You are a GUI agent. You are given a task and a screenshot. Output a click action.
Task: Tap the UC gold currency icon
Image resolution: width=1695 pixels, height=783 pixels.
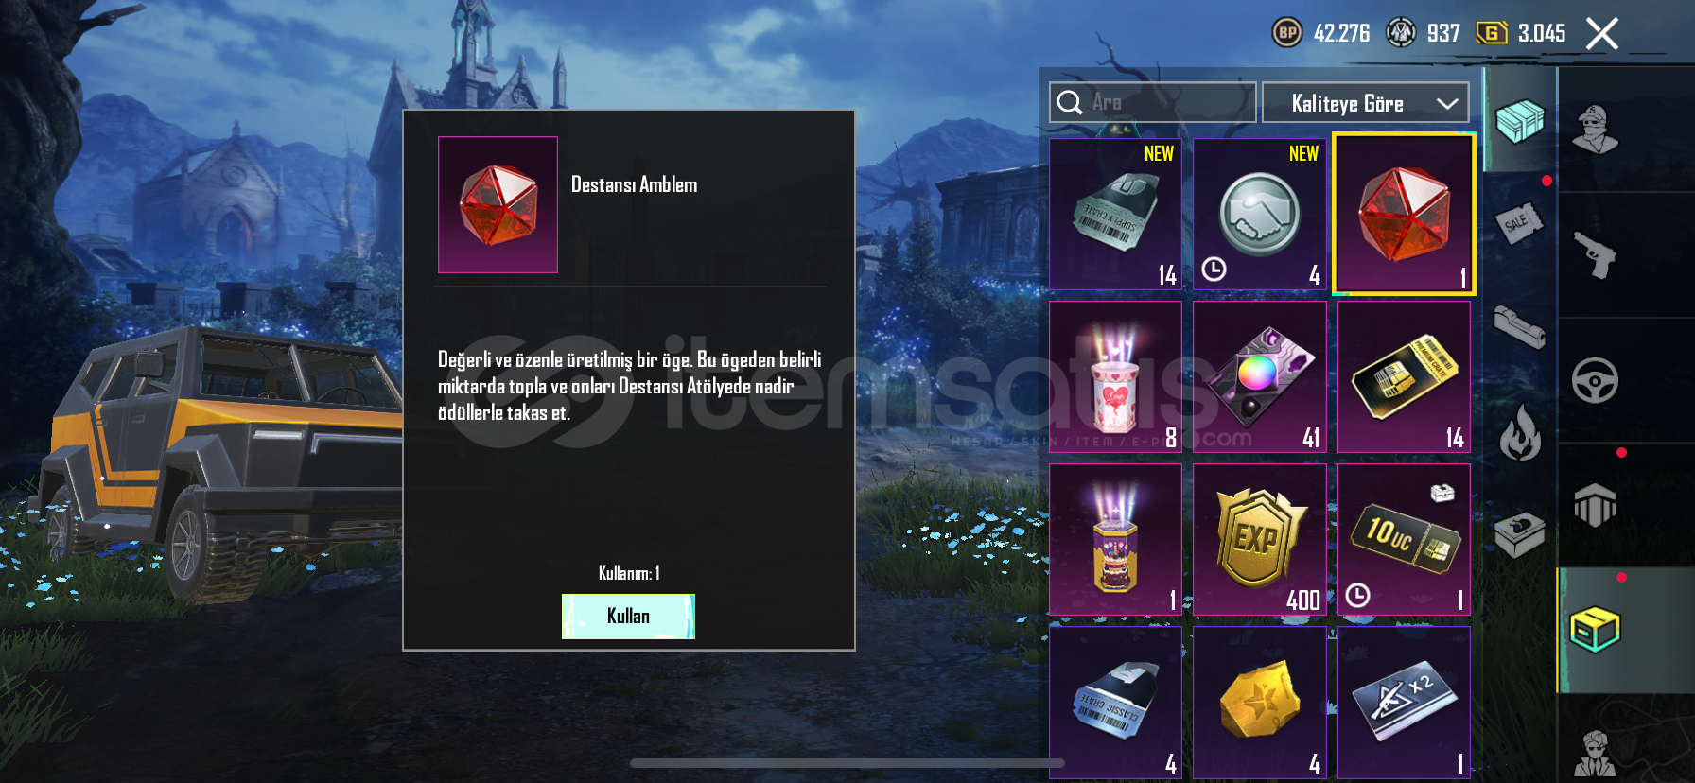point(1491,33)
